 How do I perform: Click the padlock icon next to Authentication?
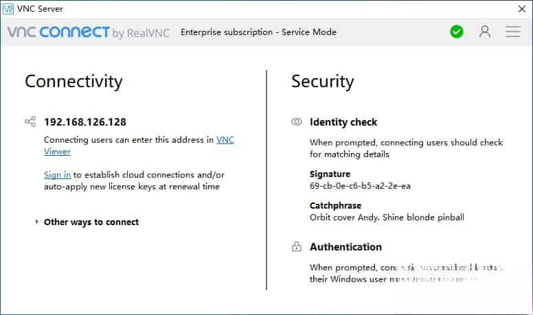297,246
